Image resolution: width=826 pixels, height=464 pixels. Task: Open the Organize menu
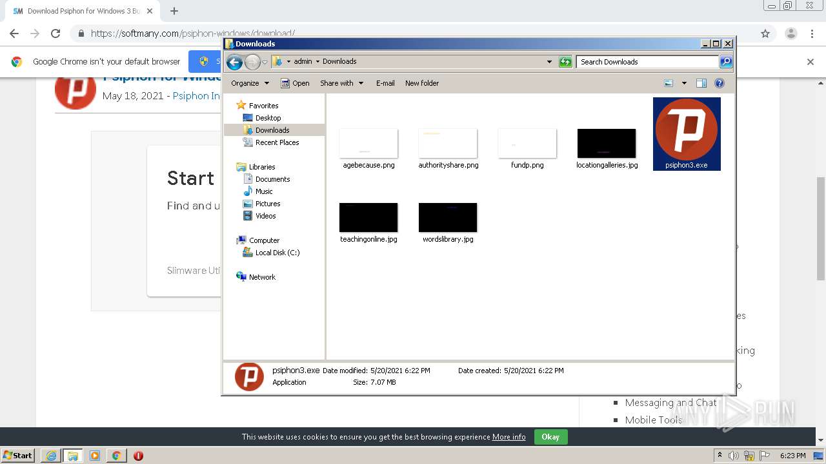point(250,83)
